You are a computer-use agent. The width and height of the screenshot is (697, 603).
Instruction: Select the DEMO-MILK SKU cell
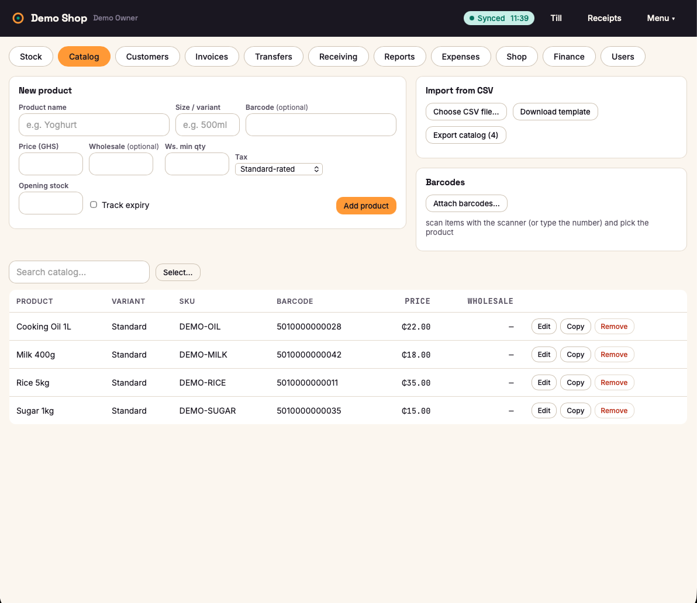pos(203,354)
